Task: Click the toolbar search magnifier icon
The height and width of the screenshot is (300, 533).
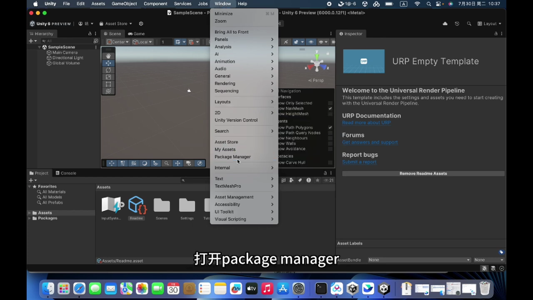Action: 469,24
